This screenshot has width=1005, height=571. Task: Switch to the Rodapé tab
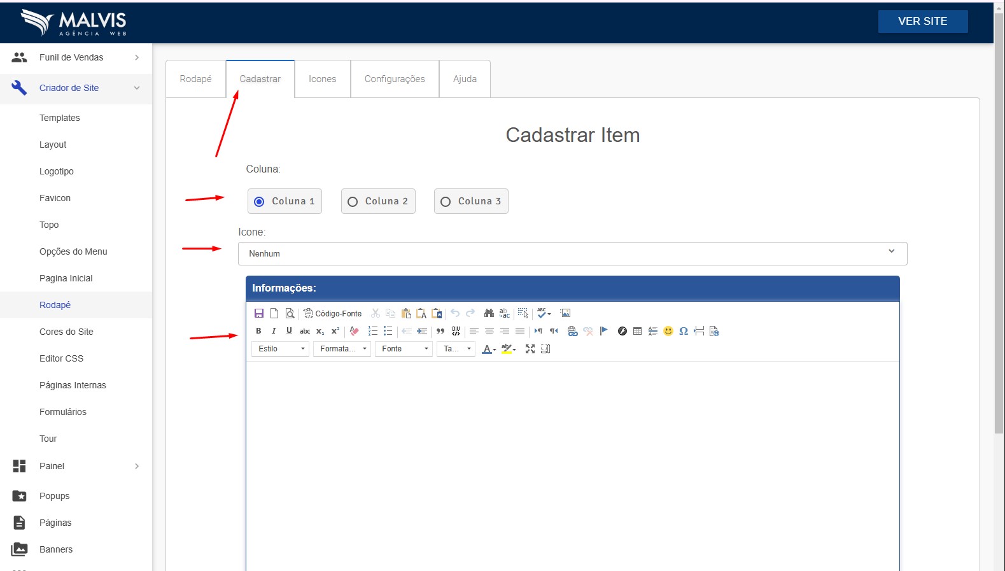pos(196,79)
